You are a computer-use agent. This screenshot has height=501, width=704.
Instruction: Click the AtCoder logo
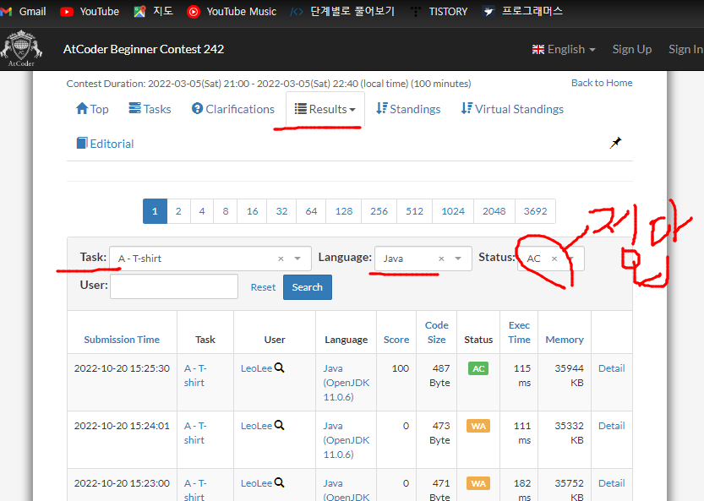click(21, 48)
